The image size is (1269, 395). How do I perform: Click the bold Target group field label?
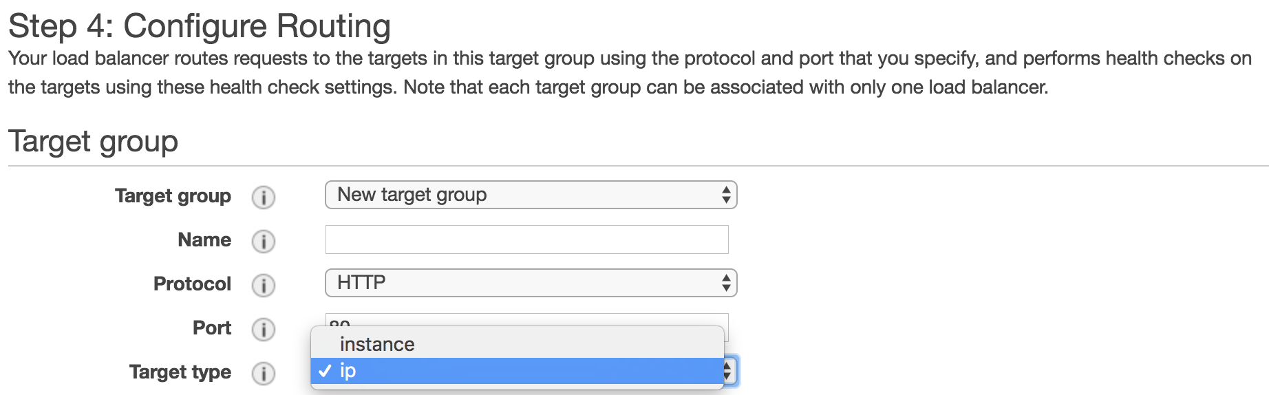click(x=173, y=196)
